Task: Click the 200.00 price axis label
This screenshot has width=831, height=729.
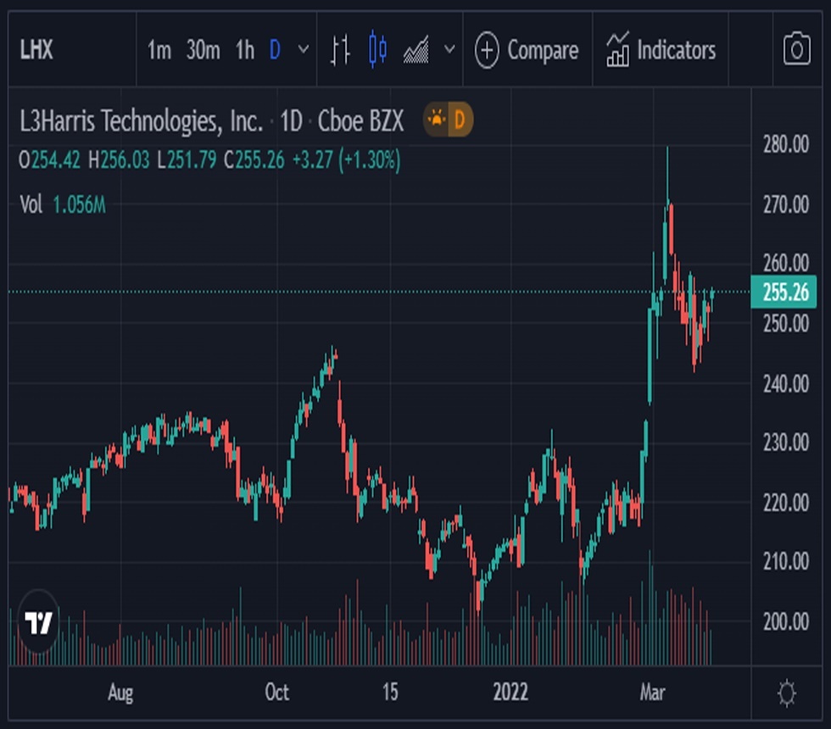Action: [x=786, y=620]
